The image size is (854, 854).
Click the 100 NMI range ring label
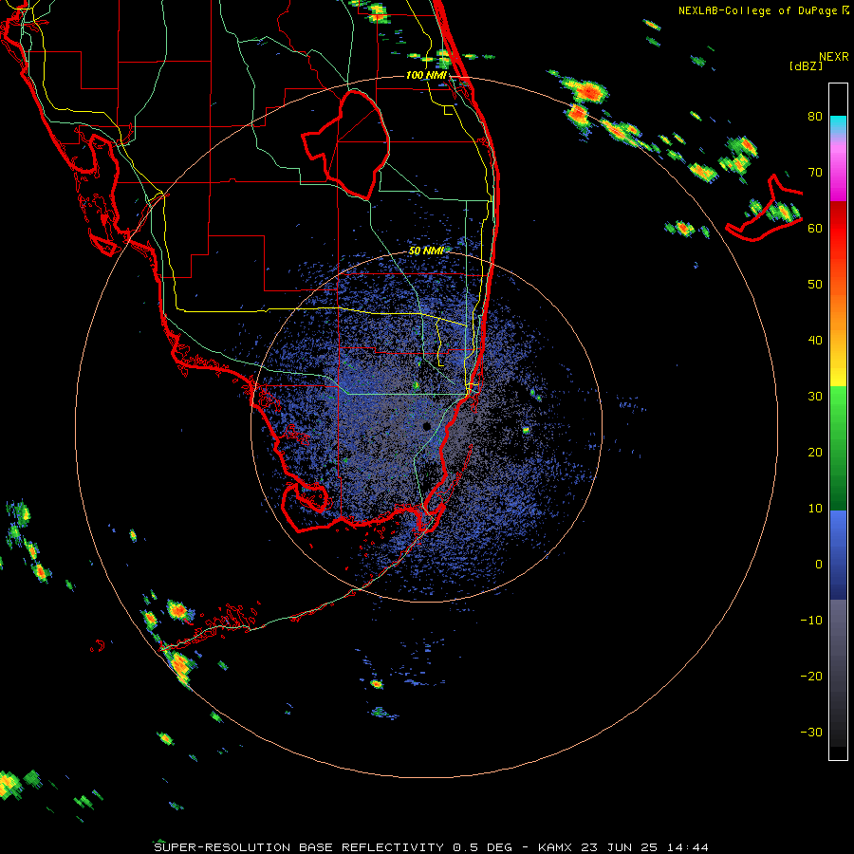pos(426,75)
